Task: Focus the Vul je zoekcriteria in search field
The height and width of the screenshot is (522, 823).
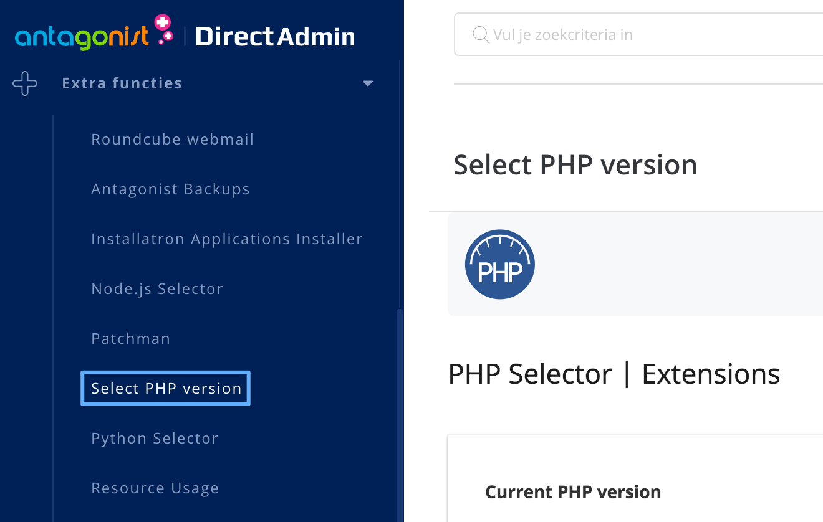Action: [638, 34]
